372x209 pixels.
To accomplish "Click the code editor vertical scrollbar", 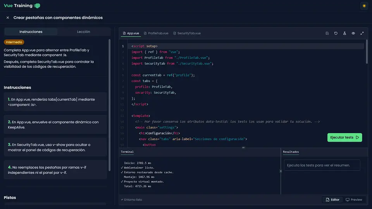I will (x=367, y=51).
